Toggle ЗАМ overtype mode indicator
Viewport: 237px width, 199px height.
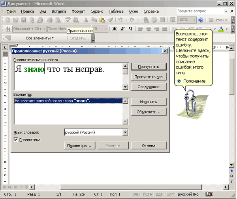pos(171,194)
